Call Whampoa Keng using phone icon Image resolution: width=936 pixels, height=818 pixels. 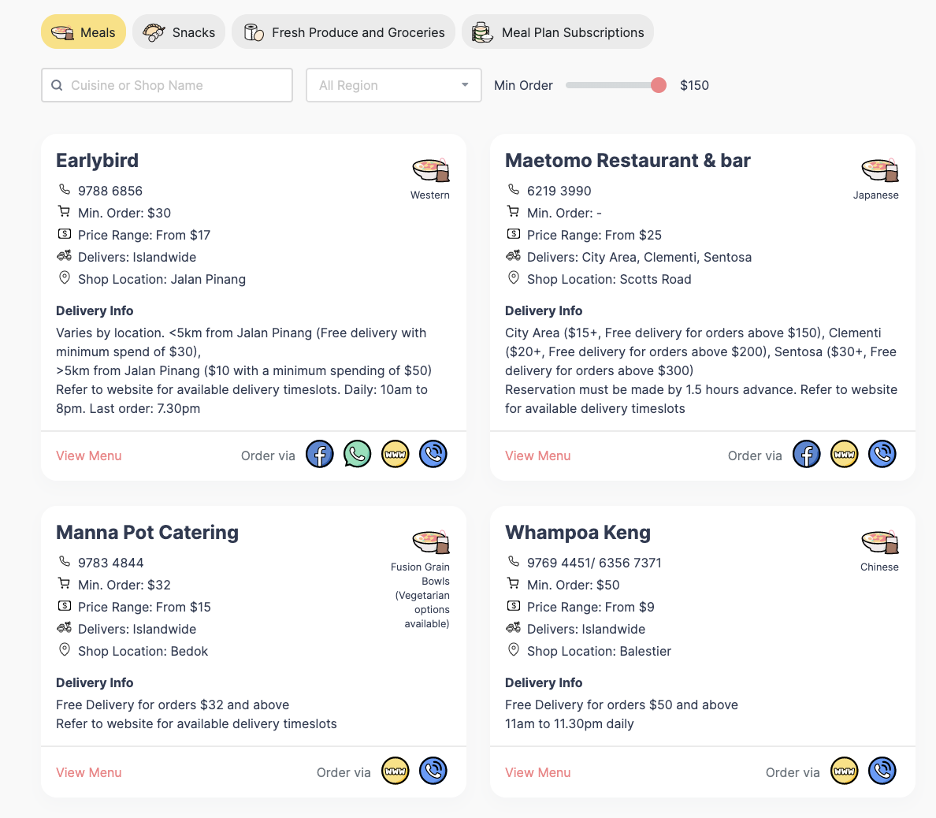click(882, 771)
